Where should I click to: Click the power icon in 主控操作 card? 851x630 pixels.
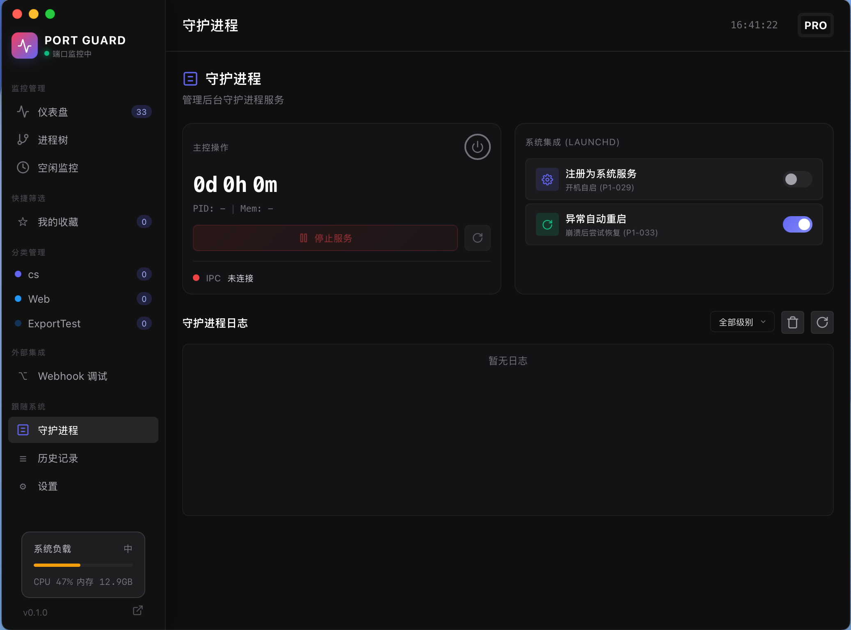[x=477, y=147]
